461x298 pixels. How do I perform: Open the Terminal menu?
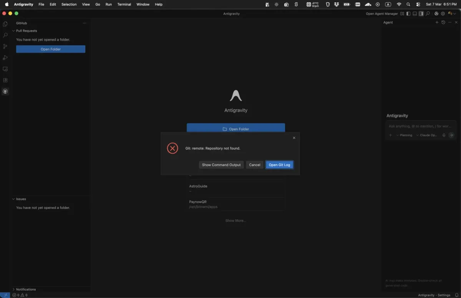click(x=124, y=4)
